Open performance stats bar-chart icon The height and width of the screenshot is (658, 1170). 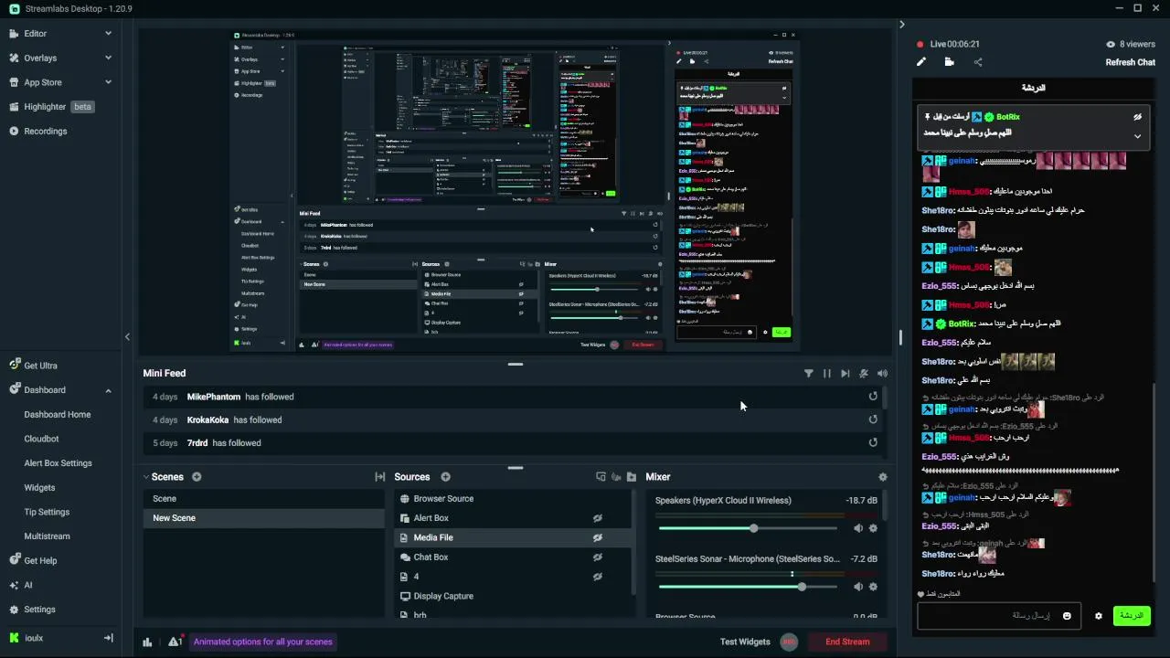147,642
